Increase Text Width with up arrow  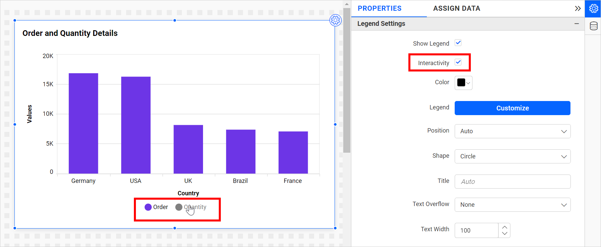[x=504, y=227]
